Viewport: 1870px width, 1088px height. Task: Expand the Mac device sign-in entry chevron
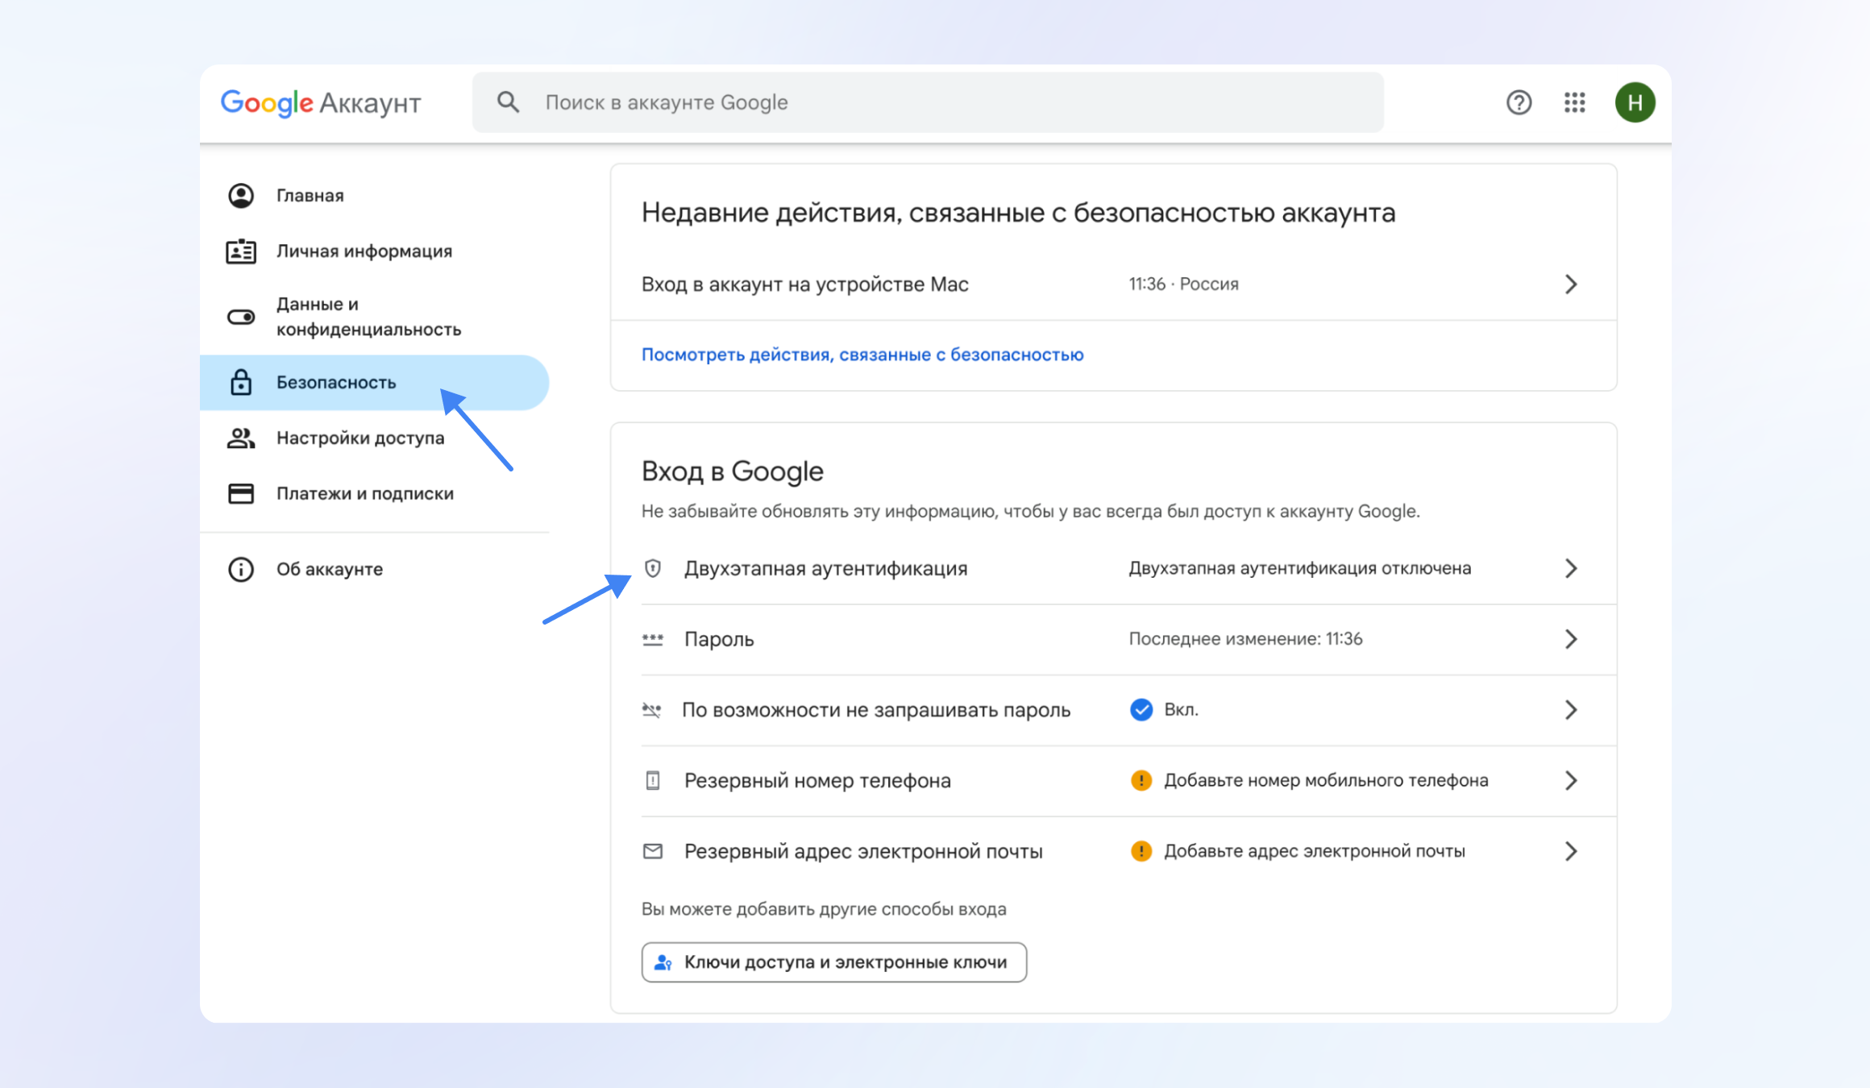[x=1570, y=284]
